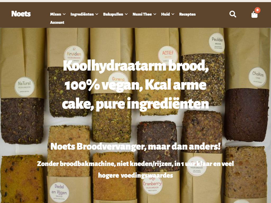Click the Chokos cake label sticker

tap(258, 77)
